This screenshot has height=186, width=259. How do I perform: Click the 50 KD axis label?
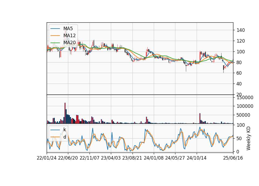click(239, 139)
